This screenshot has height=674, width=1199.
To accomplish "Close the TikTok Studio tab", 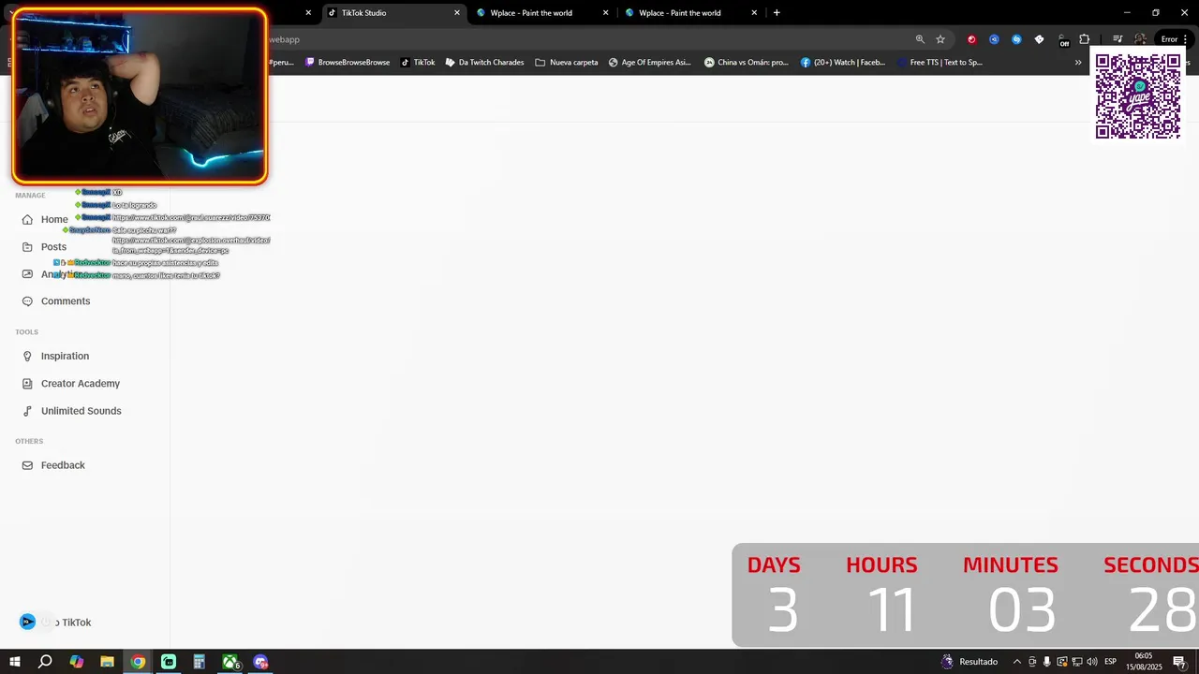I will point(457,13).
